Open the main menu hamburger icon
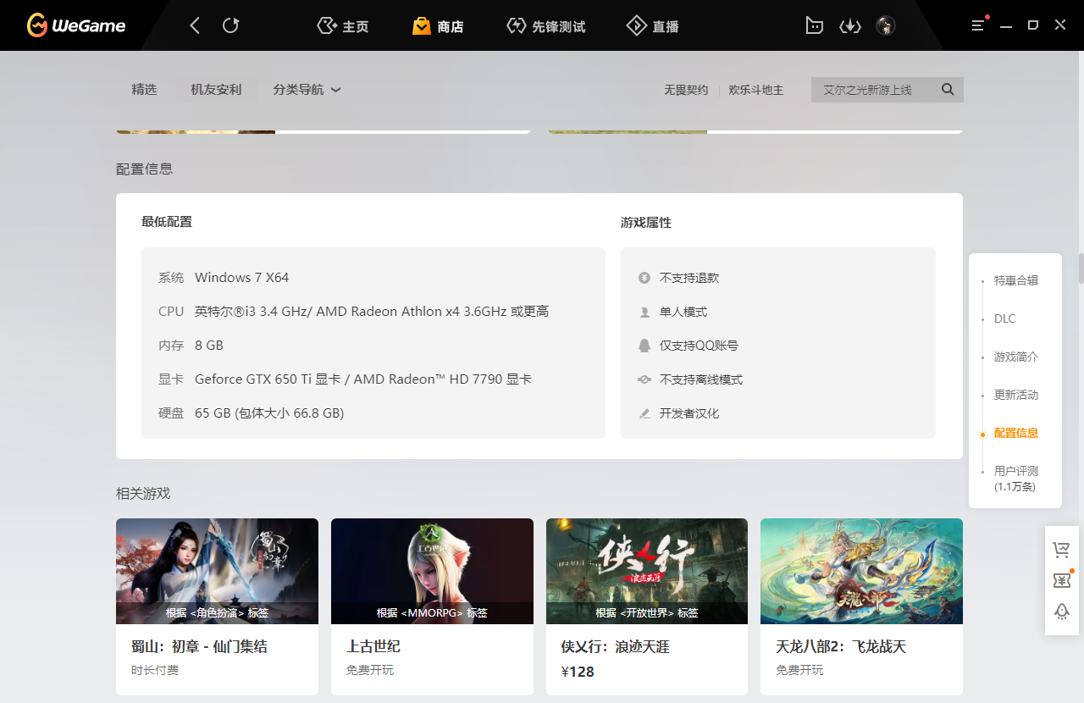The image size is (1084, 703). (979, 25)
